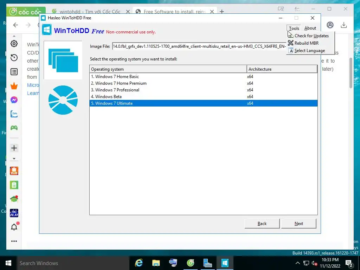Click the orange crown icon in sidebar

pos(14,86)
